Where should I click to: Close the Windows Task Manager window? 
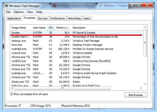pos(147,5)
